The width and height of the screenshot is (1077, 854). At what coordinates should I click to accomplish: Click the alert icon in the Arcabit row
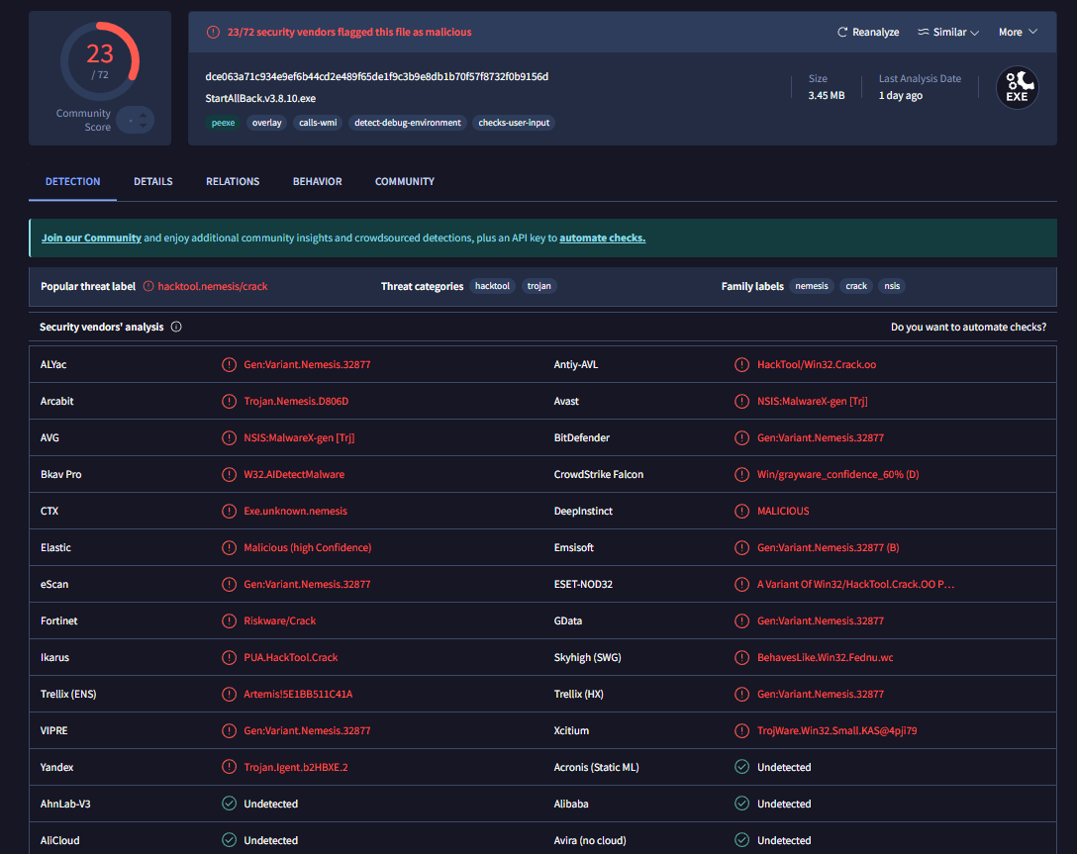coord(230,401)
